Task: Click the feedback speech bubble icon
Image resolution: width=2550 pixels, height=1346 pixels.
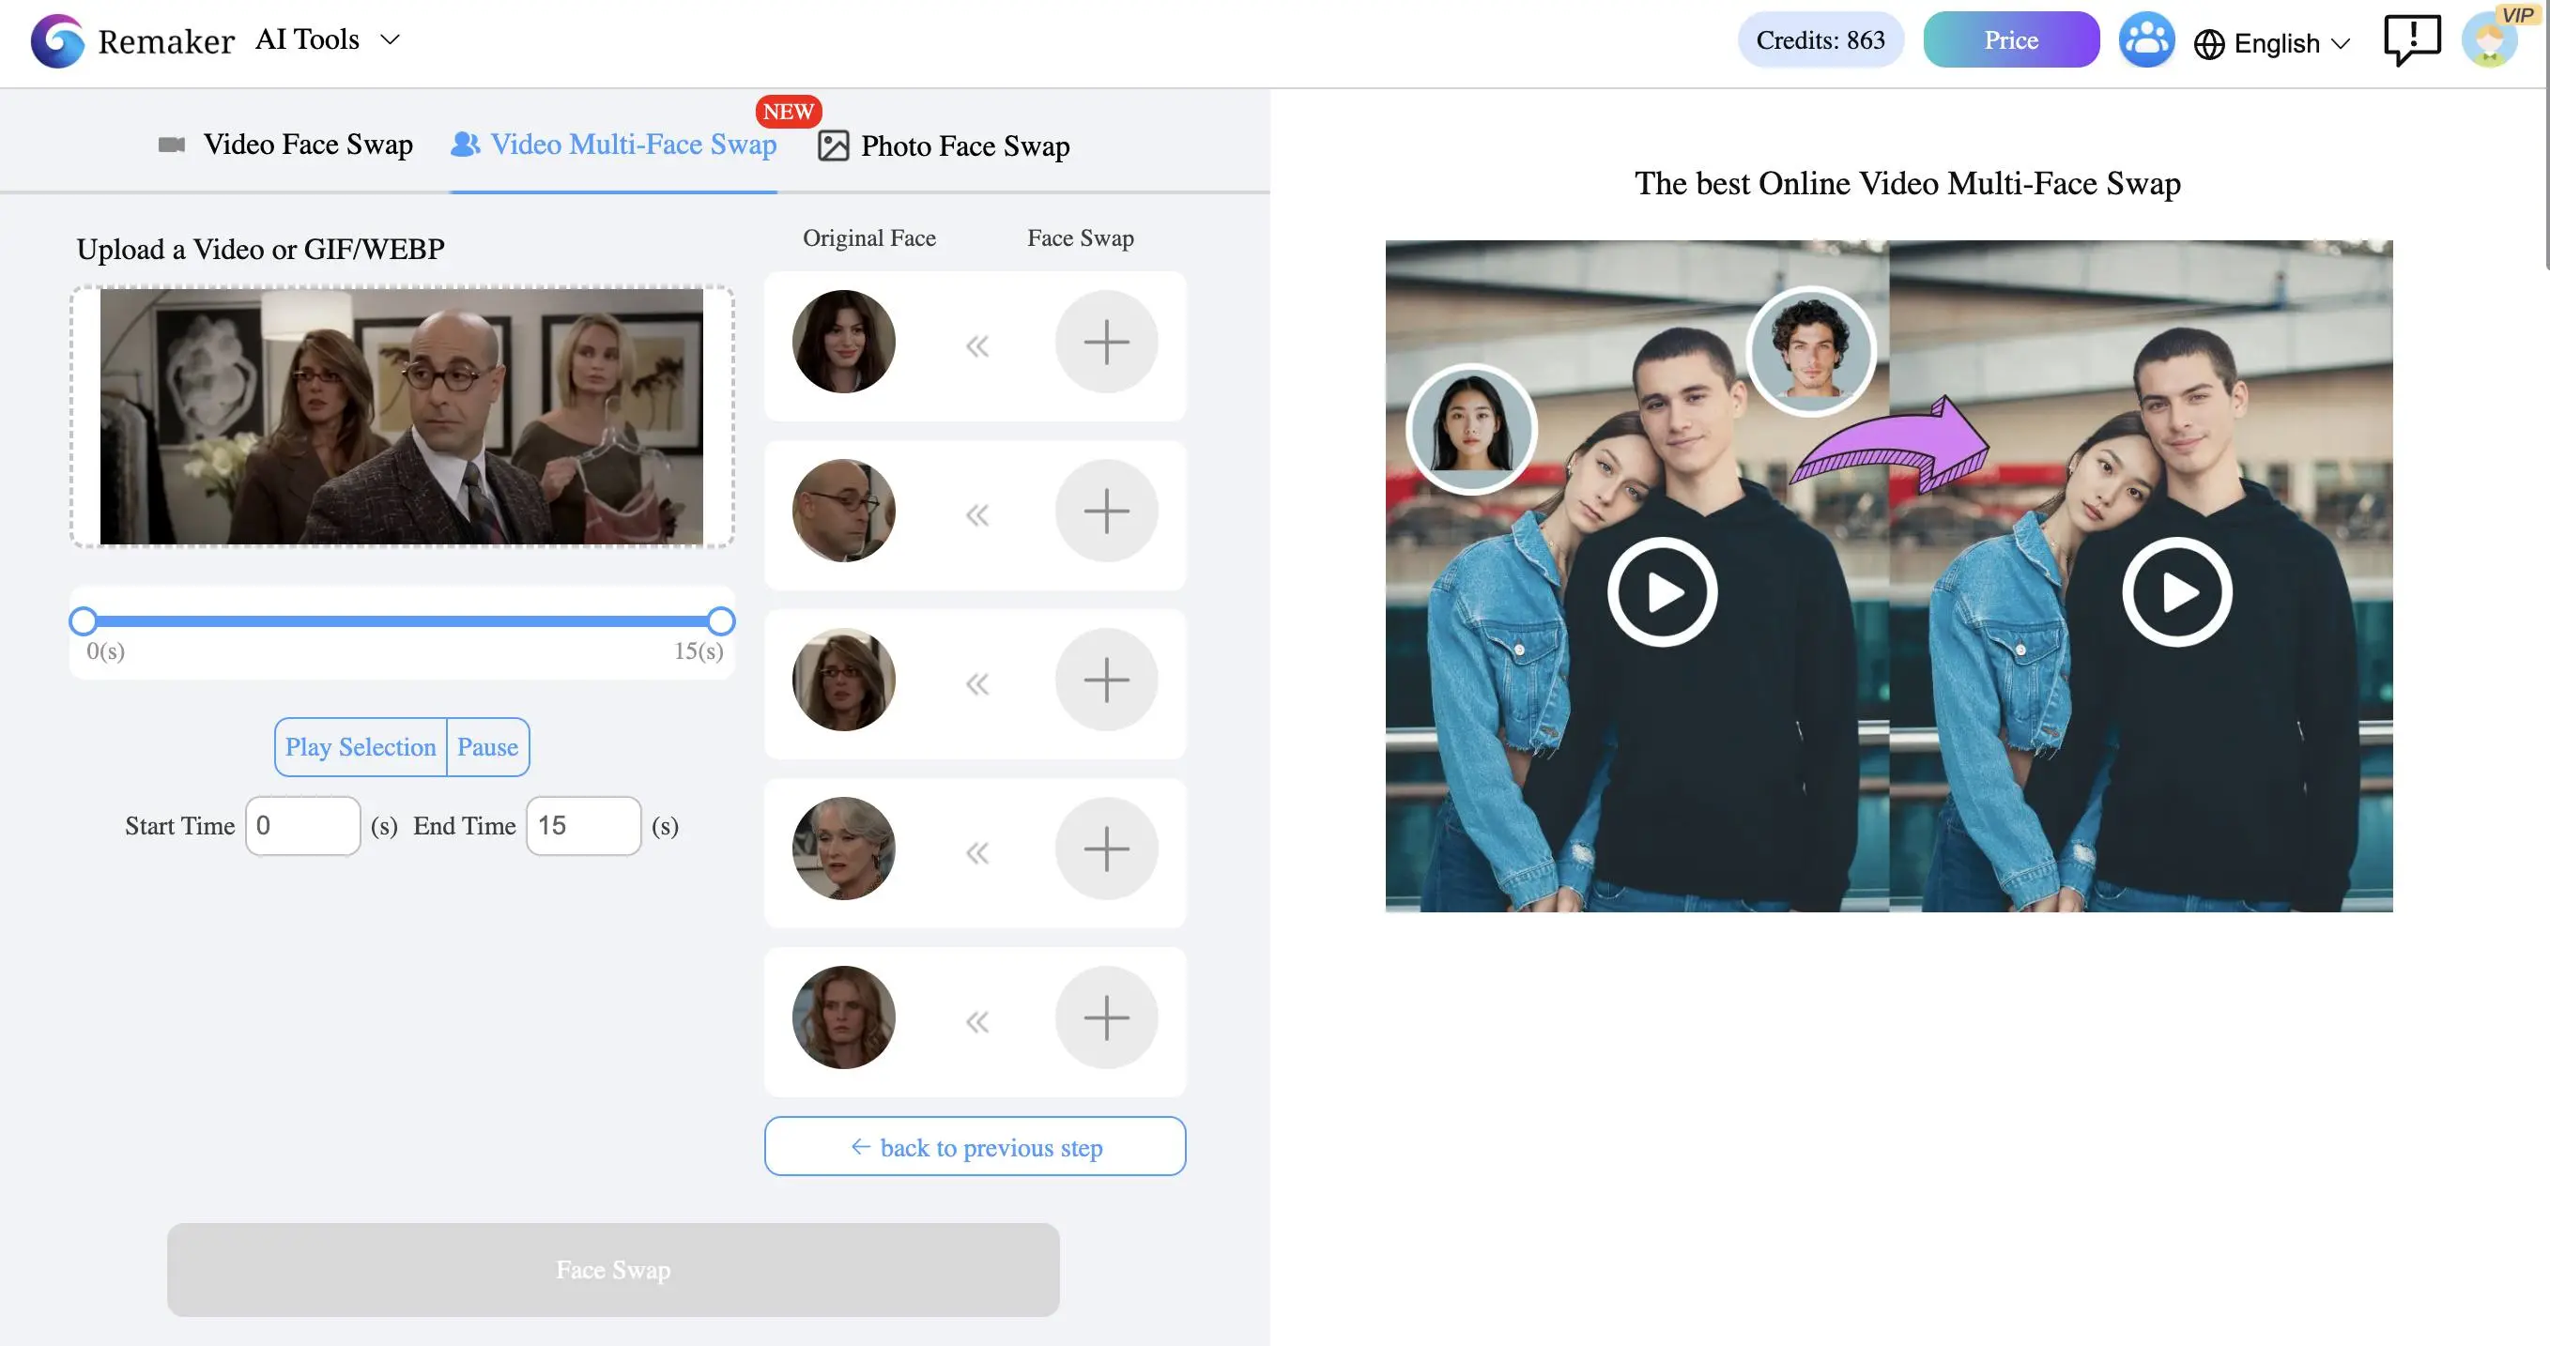Action: click(2412, 40)
